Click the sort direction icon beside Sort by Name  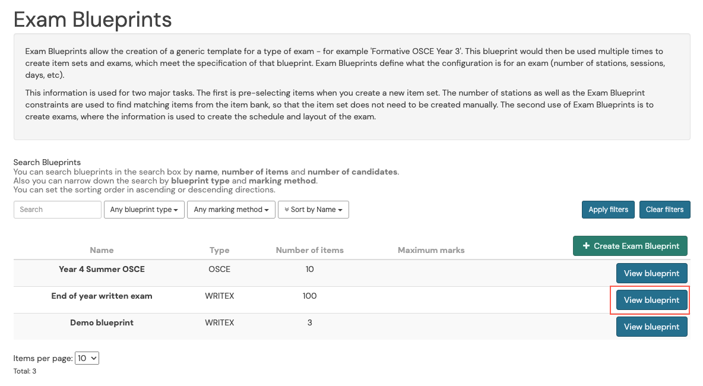[x=287, y=210]
